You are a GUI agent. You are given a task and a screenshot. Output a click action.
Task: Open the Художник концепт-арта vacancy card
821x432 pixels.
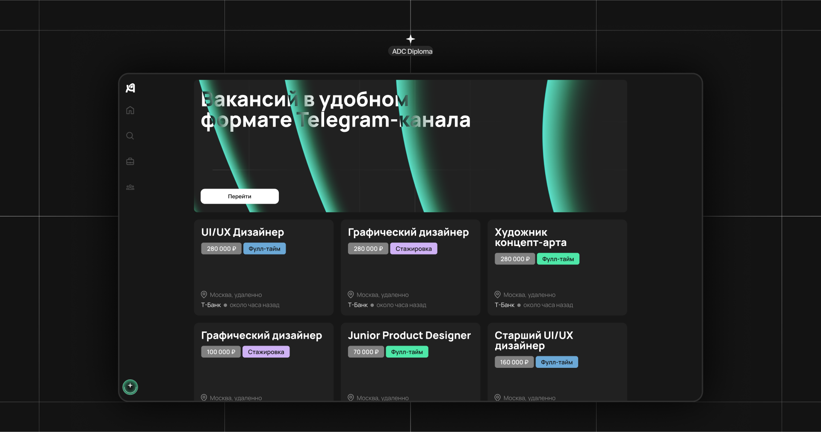pos(557,268)
